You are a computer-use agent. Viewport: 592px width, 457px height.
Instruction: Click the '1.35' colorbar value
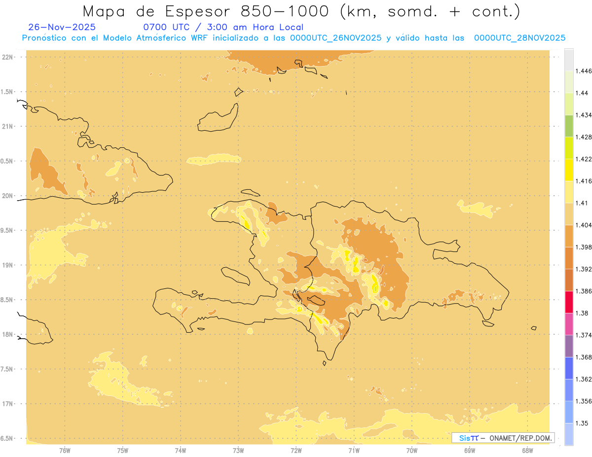[582, 423]
